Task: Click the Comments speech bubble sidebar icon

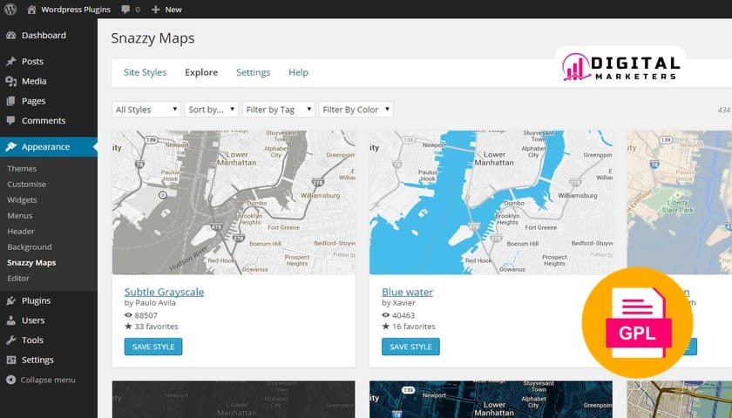Action: 11,120
